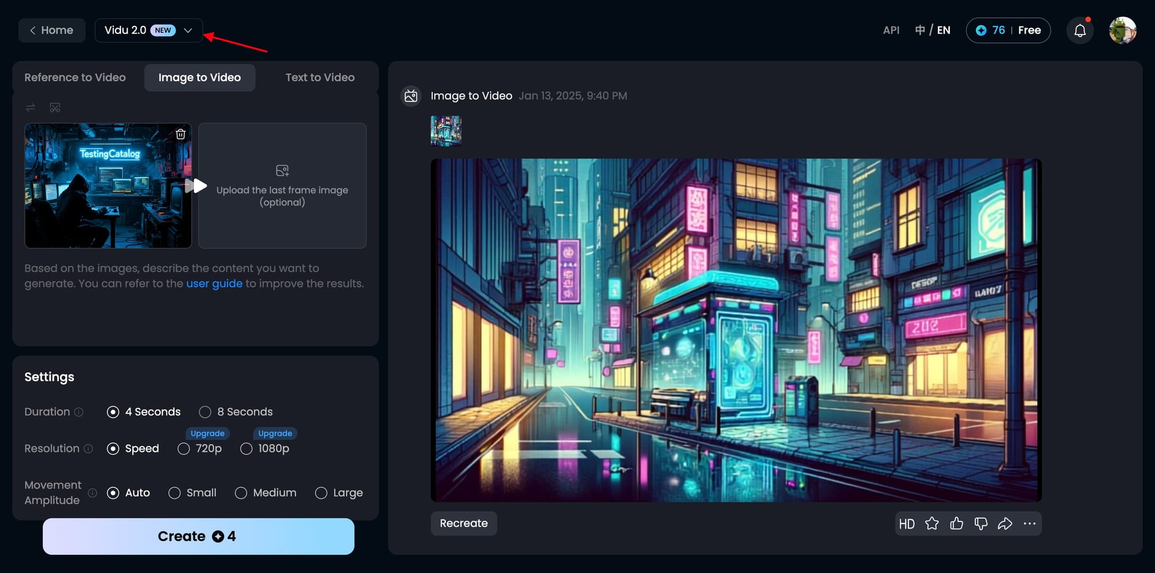The width and height of the screenshot is (1155, 573).
Task: Switch to Text to Video tab
Action: (x=320, y=77)
